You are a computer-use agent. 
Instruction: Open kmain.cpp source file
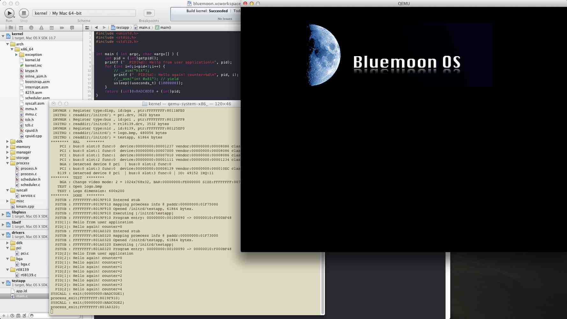pos(23,207)
